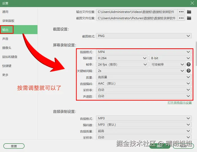The height and width of the screenshot is (152, 197).
Task: Open the 更多 settings section
Action: [x=19, y=75]
